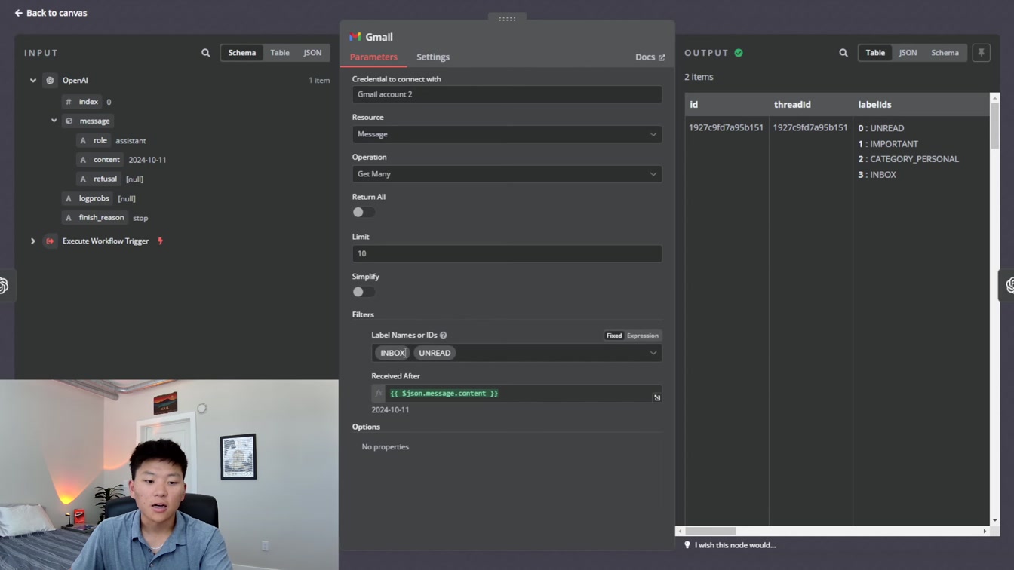Click the Execute Workflow Trigger icon
Viewport: 1014px width, 570px height.
pyautogui.click(x=50, y=241)
